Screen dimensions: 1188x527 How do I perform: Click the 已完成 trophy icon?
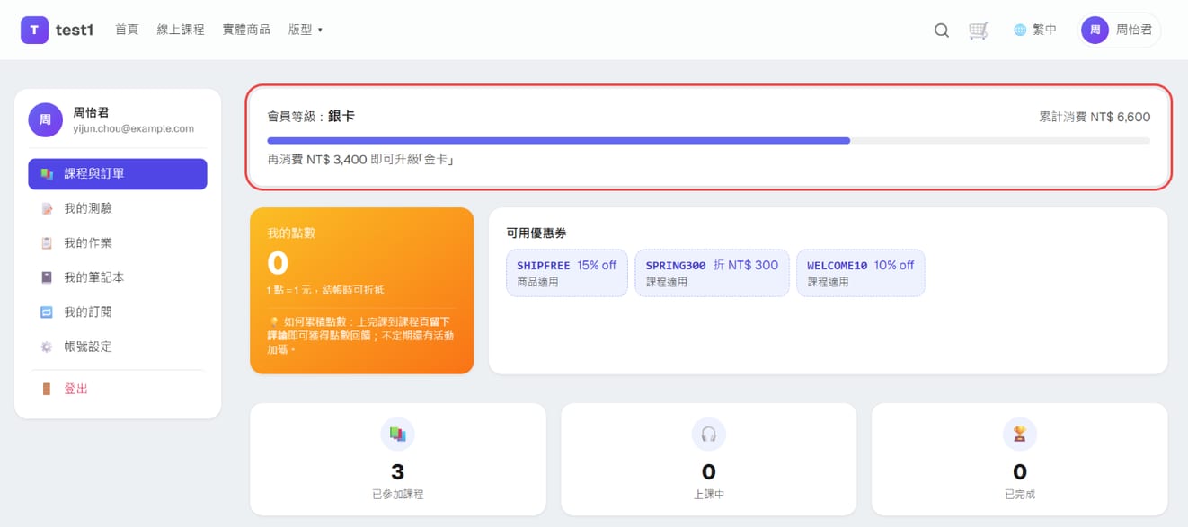[x=1020, y=435]
